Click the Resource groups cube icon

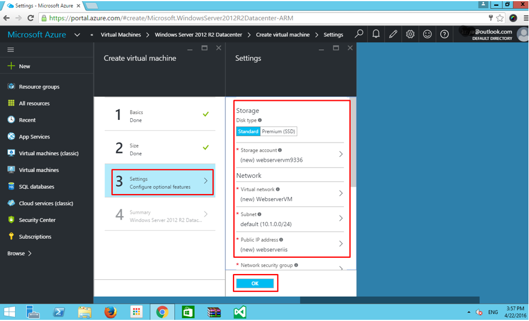(11, 86)
